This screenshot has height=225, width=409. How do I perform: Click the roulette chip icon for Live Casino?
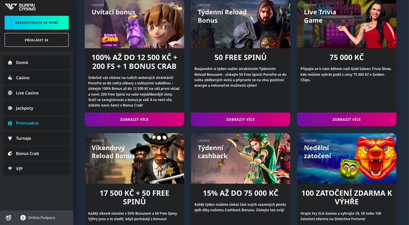[x=10, y=93]
